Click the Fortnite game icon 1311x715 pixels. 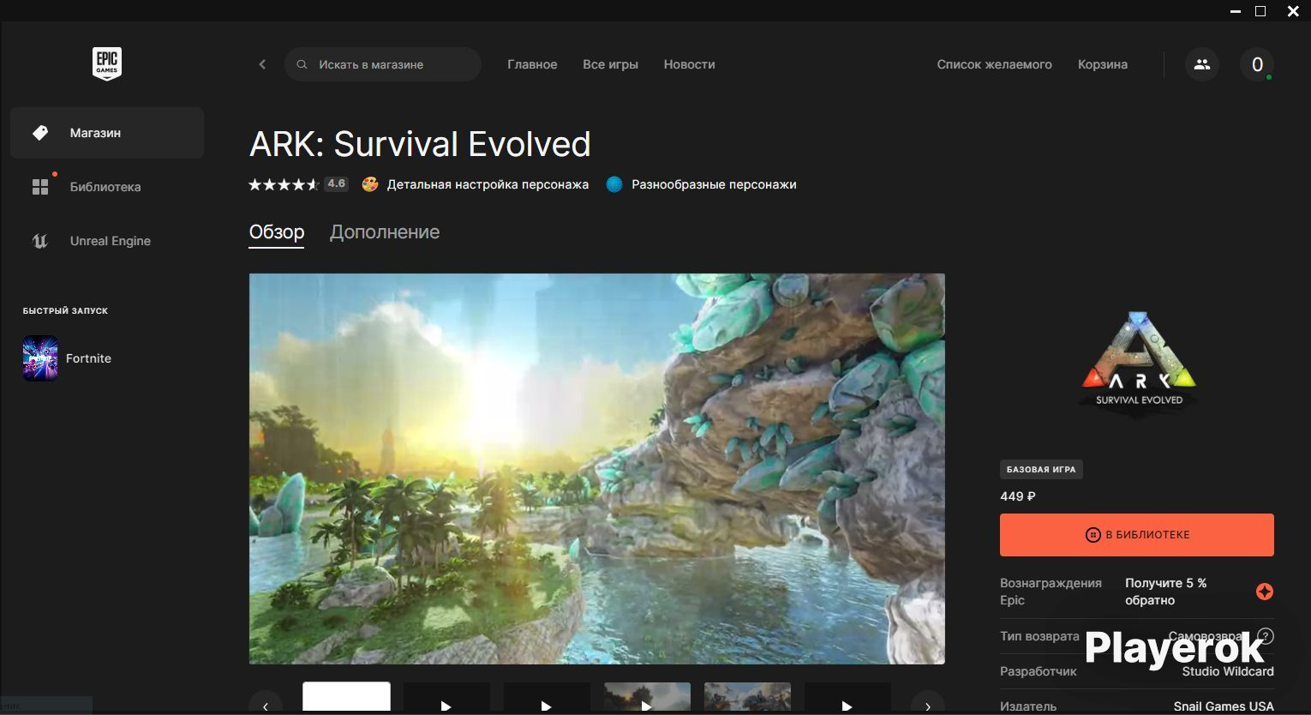tap(40, 358)
